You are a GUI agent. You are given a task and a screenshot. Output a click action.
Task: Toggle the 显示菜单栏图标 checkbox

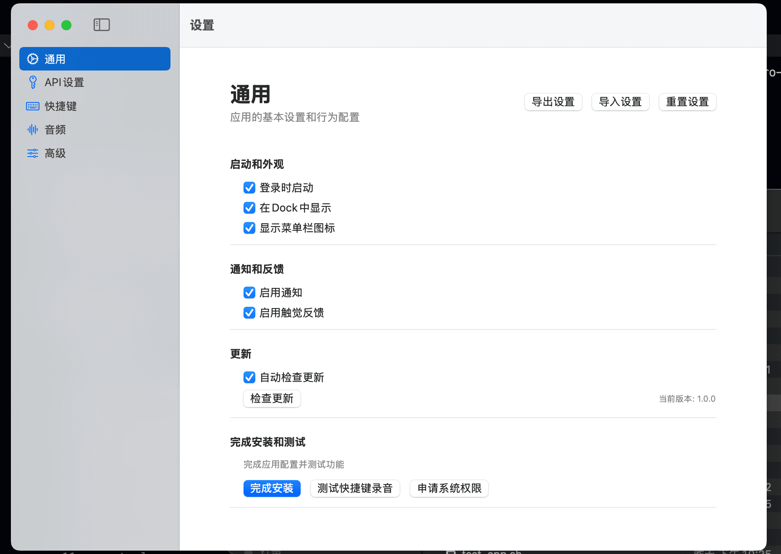[249, 228]
